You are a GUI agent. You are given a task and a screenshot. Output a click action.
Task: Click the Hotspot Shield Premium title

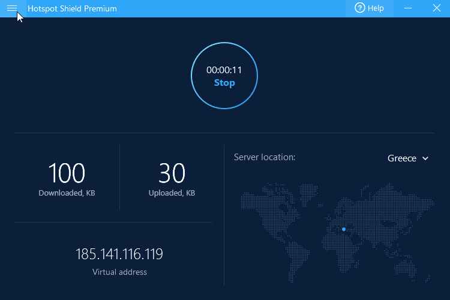point(72,8)
